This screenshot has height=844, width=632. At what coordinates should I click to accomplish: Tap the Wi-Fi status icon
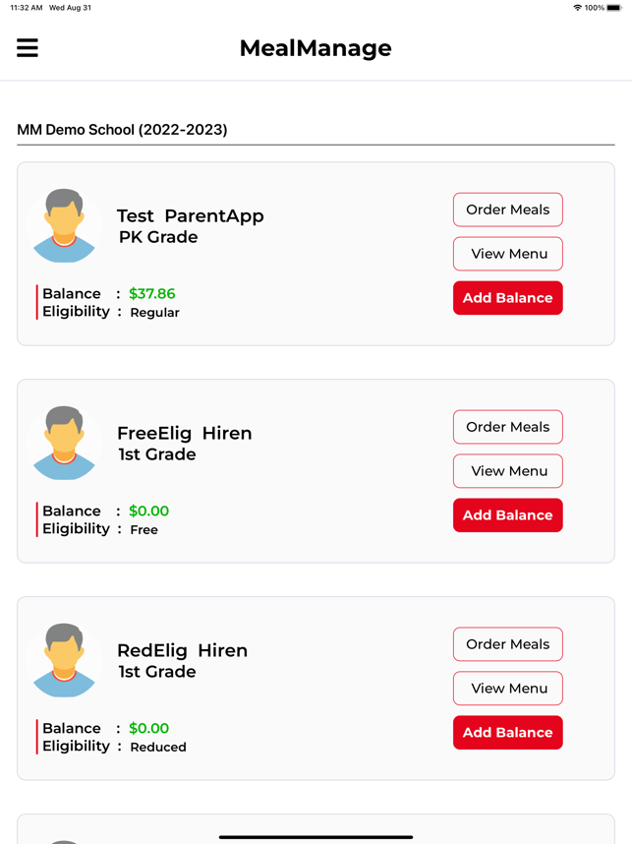[577, 8]
